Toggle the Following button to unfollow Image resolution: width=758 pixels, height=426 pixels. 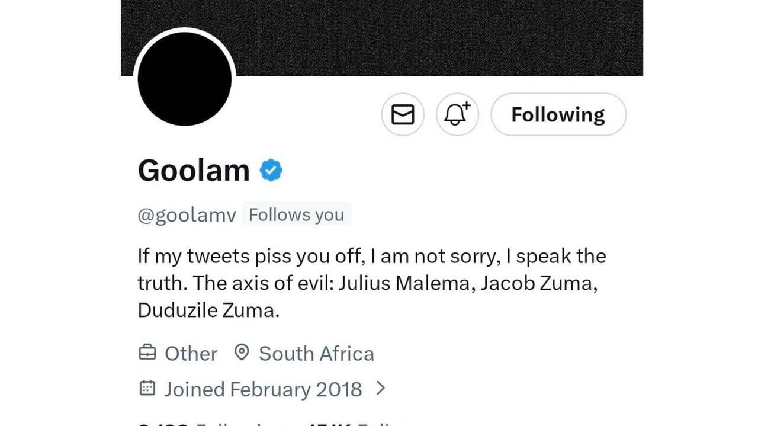click(x=558, y=114)
